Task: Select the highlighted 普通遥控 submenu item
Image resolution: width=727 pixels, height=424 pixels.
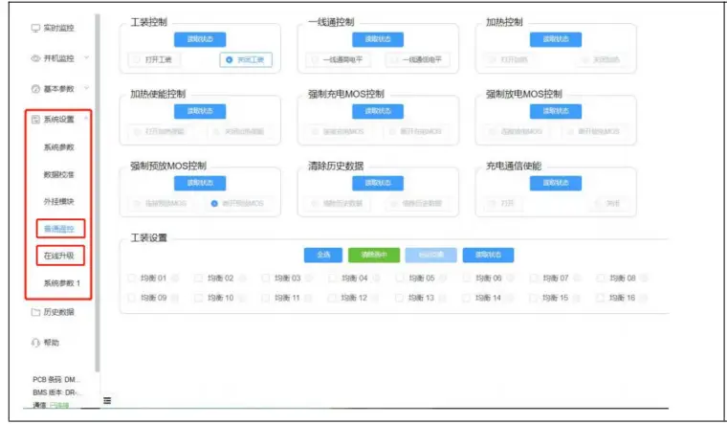Action: (58, 229)
